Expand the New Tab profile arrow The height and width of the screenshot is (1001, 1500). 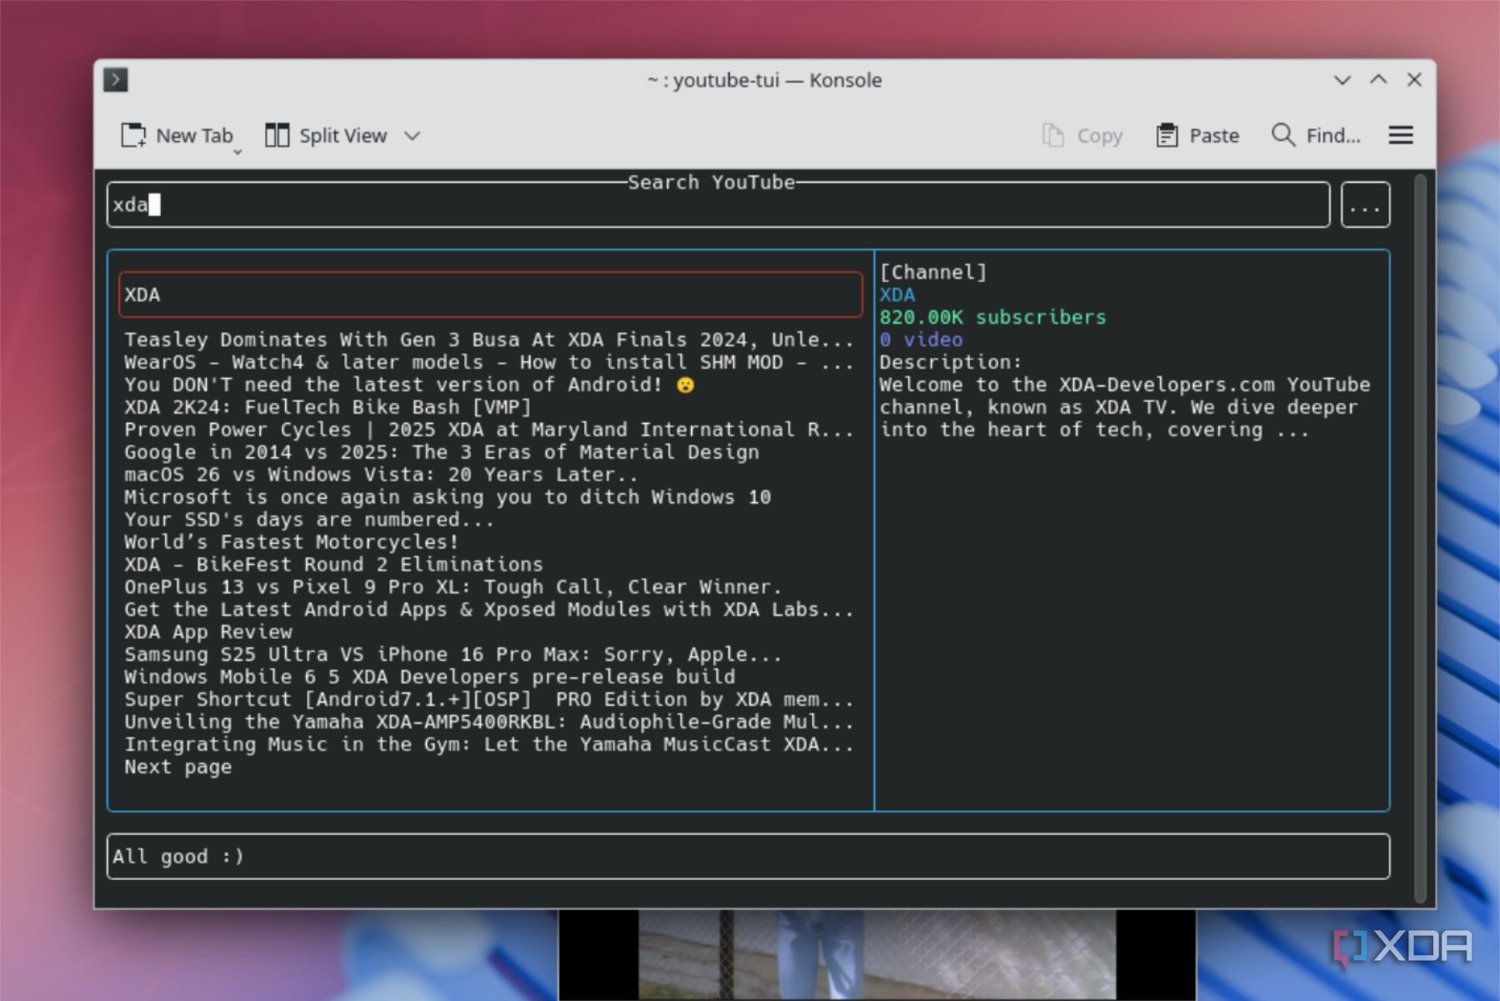click(238, 152)
